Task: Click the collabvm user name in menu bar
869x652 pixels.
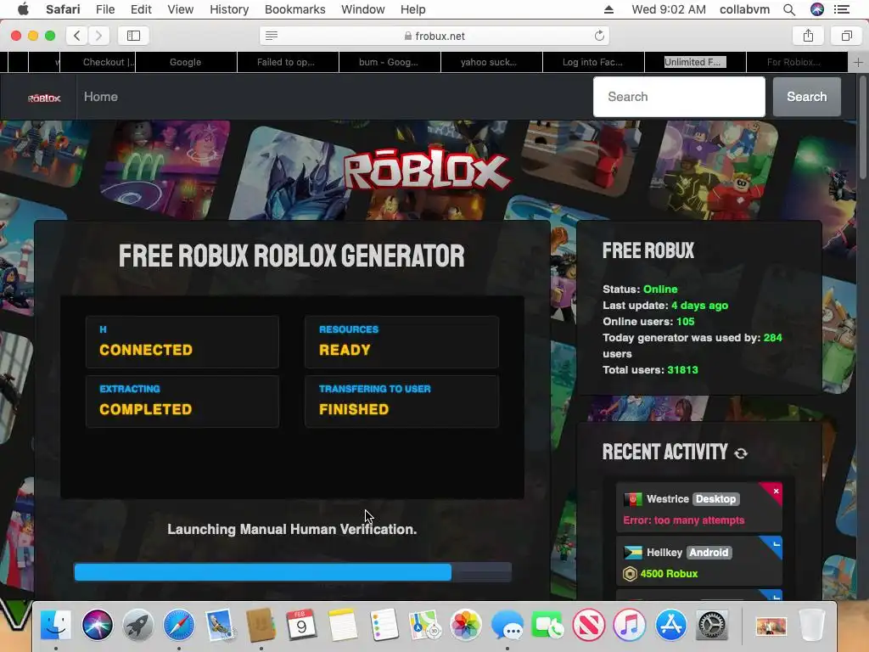Action: (744, 9)
